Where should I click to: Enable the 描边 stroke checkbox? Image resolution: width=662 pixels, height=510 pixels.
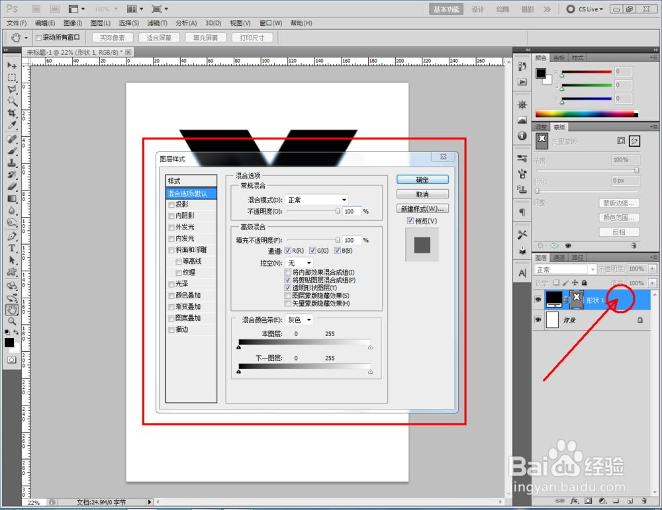(171, 330)
